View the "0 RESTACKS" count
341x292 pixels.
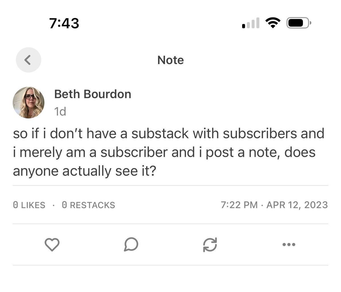(88, 205)
